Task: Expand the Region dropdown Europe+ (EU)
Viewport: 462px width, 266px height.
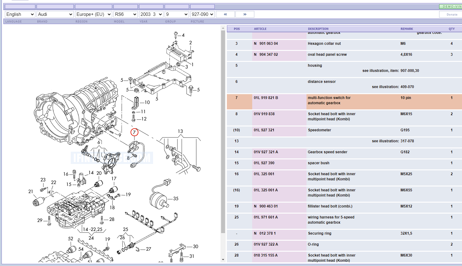Action: 94,14
